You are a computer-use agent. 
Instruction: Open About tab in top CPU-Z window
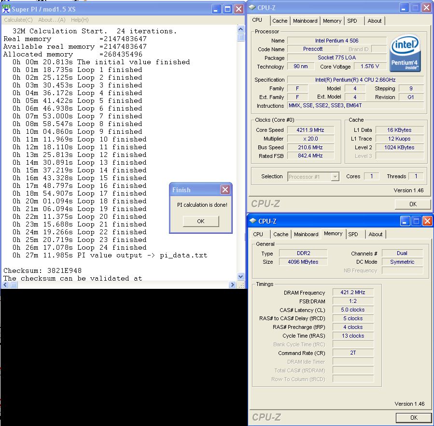pyautogui.click(x=375, y=21)
